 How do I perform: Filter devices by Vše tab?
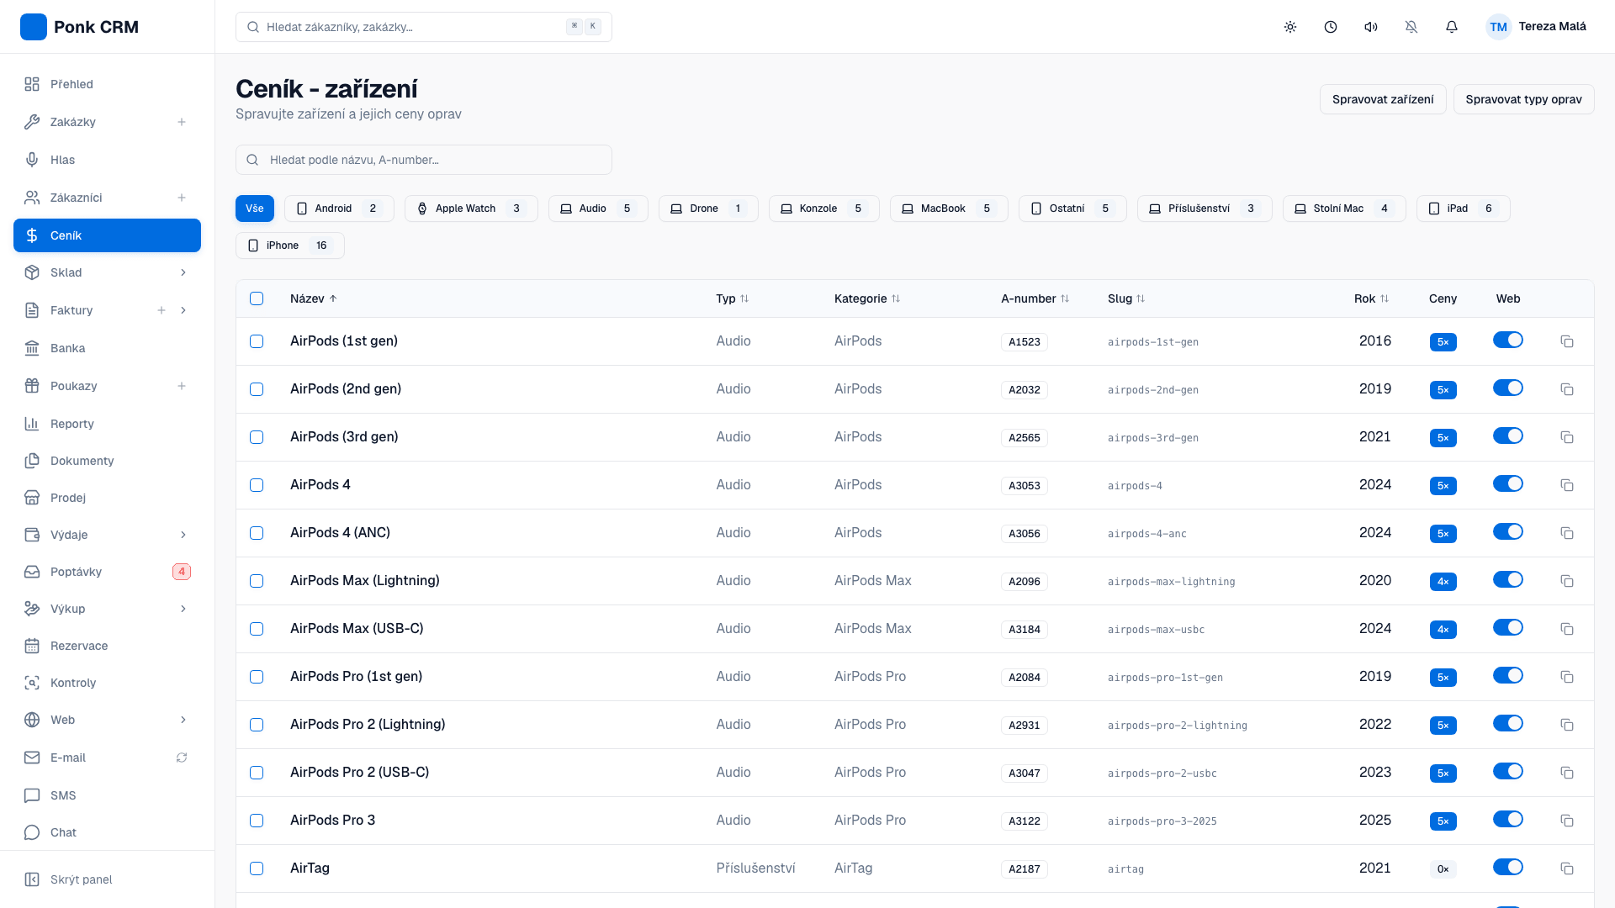pos(255,209)
